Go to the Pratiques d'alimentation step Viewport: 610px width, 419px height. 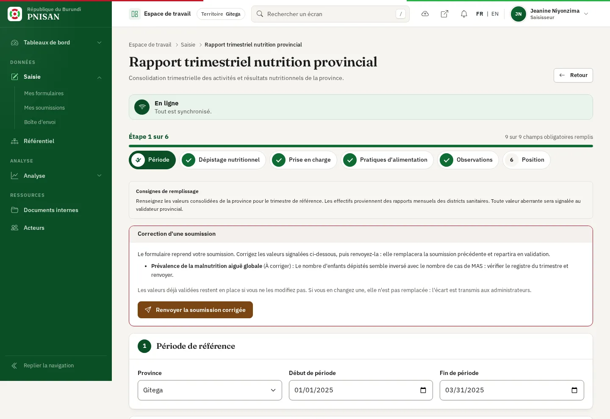(x=387, y=160)
